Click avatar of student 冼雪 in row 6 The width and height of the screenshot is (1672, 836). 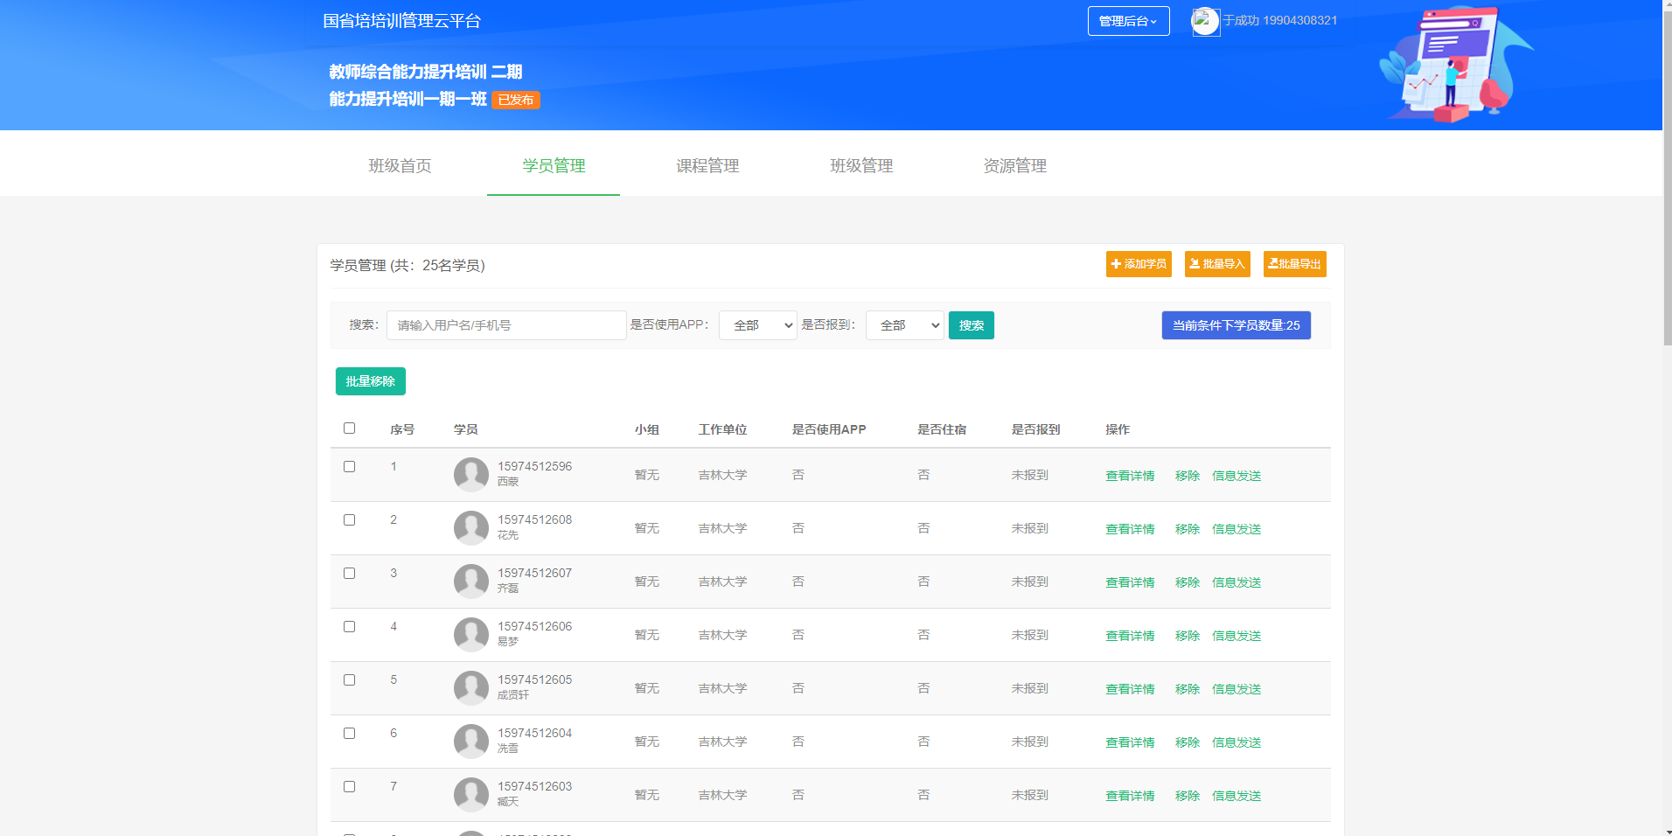tap(470, 742)
